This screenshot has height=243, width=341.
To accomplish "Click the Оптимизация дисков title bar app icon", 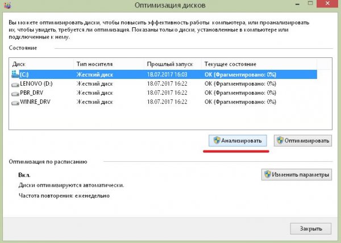I will click(x=7, y=5).
